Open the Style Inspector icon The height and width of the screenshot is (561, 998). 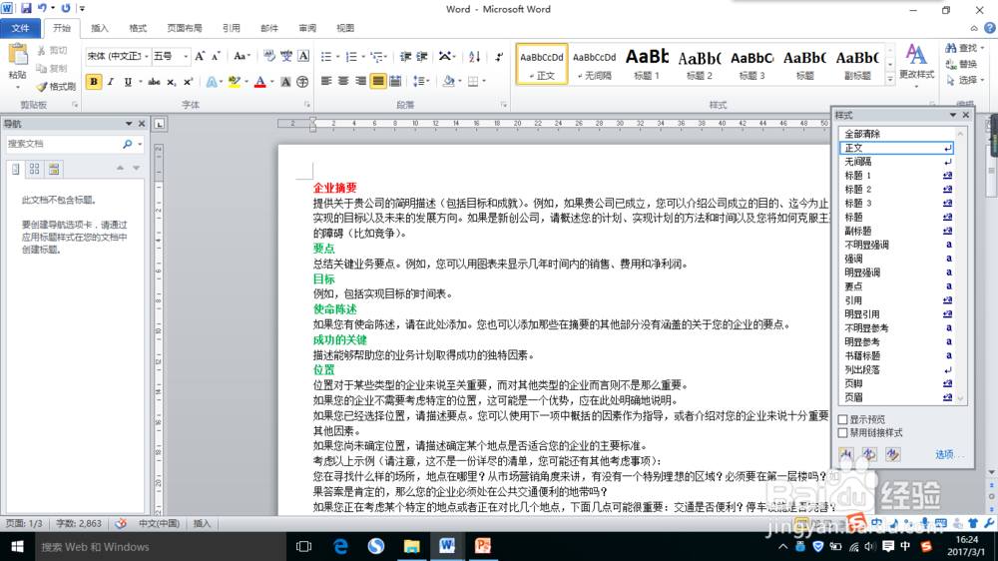tap(869, 454)
